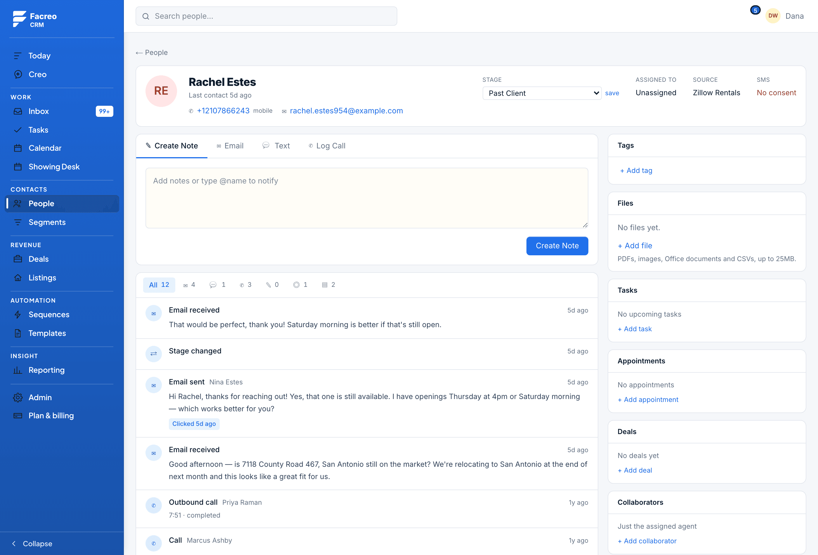This screenshot has width=818, height=555.
Task: Open the Today sidebar icon
Action: point(18,56)
